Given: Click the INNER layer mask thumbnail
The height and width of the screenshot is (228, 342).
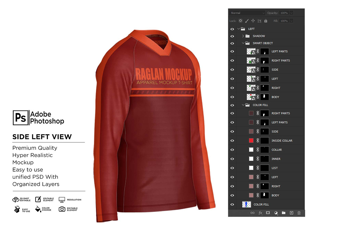Looking at the screenshot, I should coord(265,159).
